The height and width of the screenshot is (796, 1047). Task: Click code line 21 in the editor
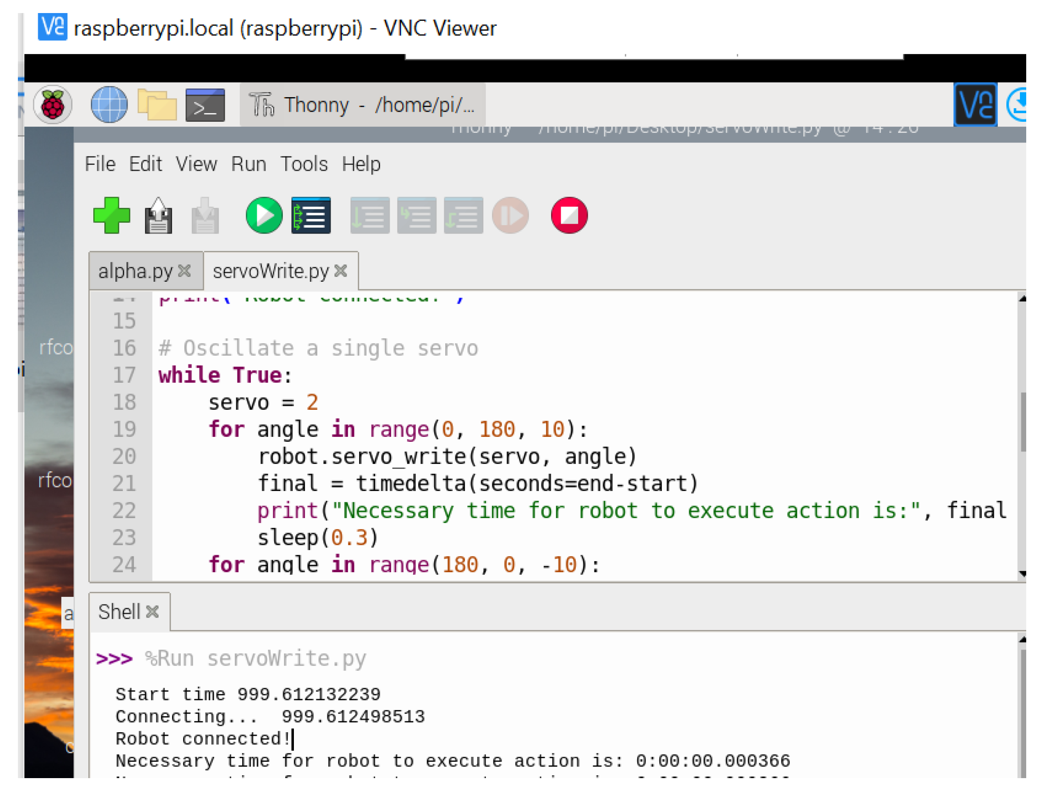click(477, 483)
